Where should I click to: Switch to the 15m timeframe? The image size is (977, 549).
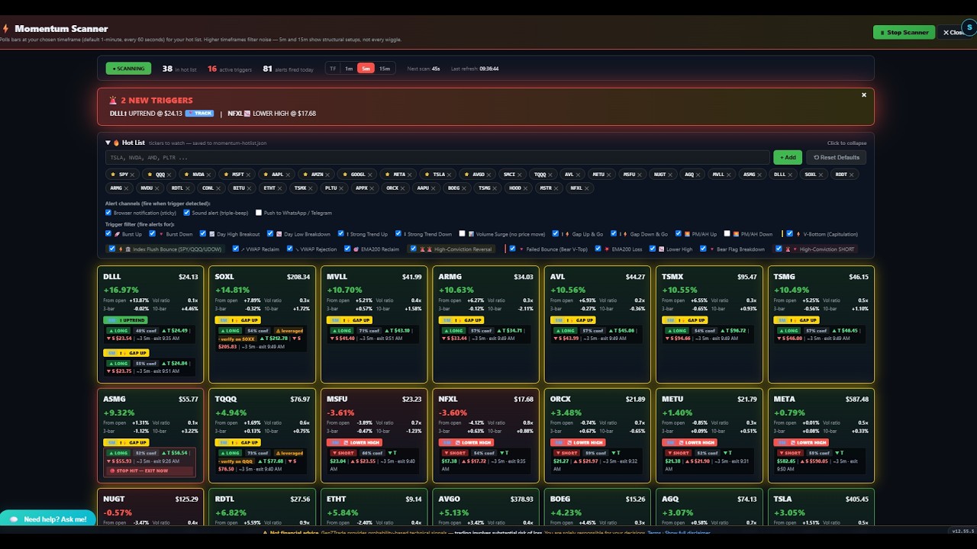(x=385, y=69)
